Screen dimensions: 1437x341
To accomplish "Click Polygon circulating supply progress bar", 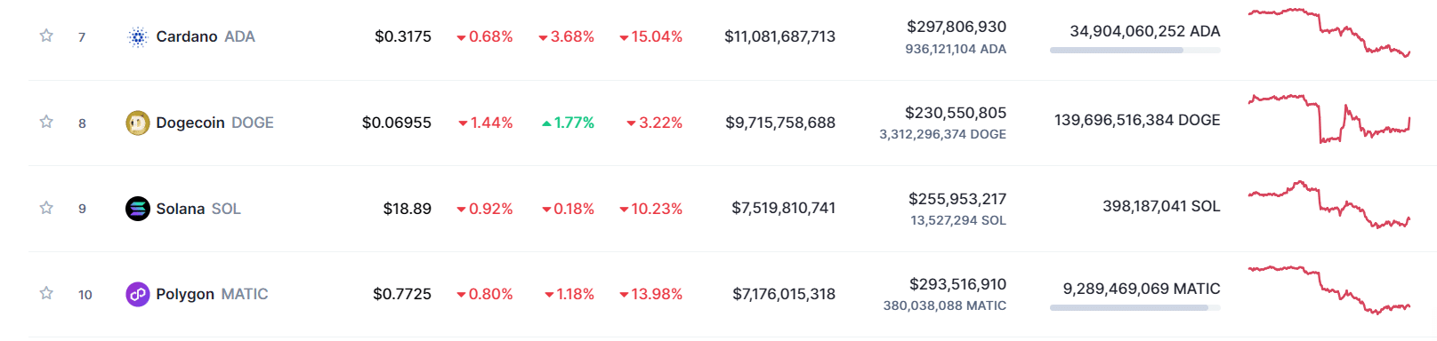I will click(x=1135, y=308).
